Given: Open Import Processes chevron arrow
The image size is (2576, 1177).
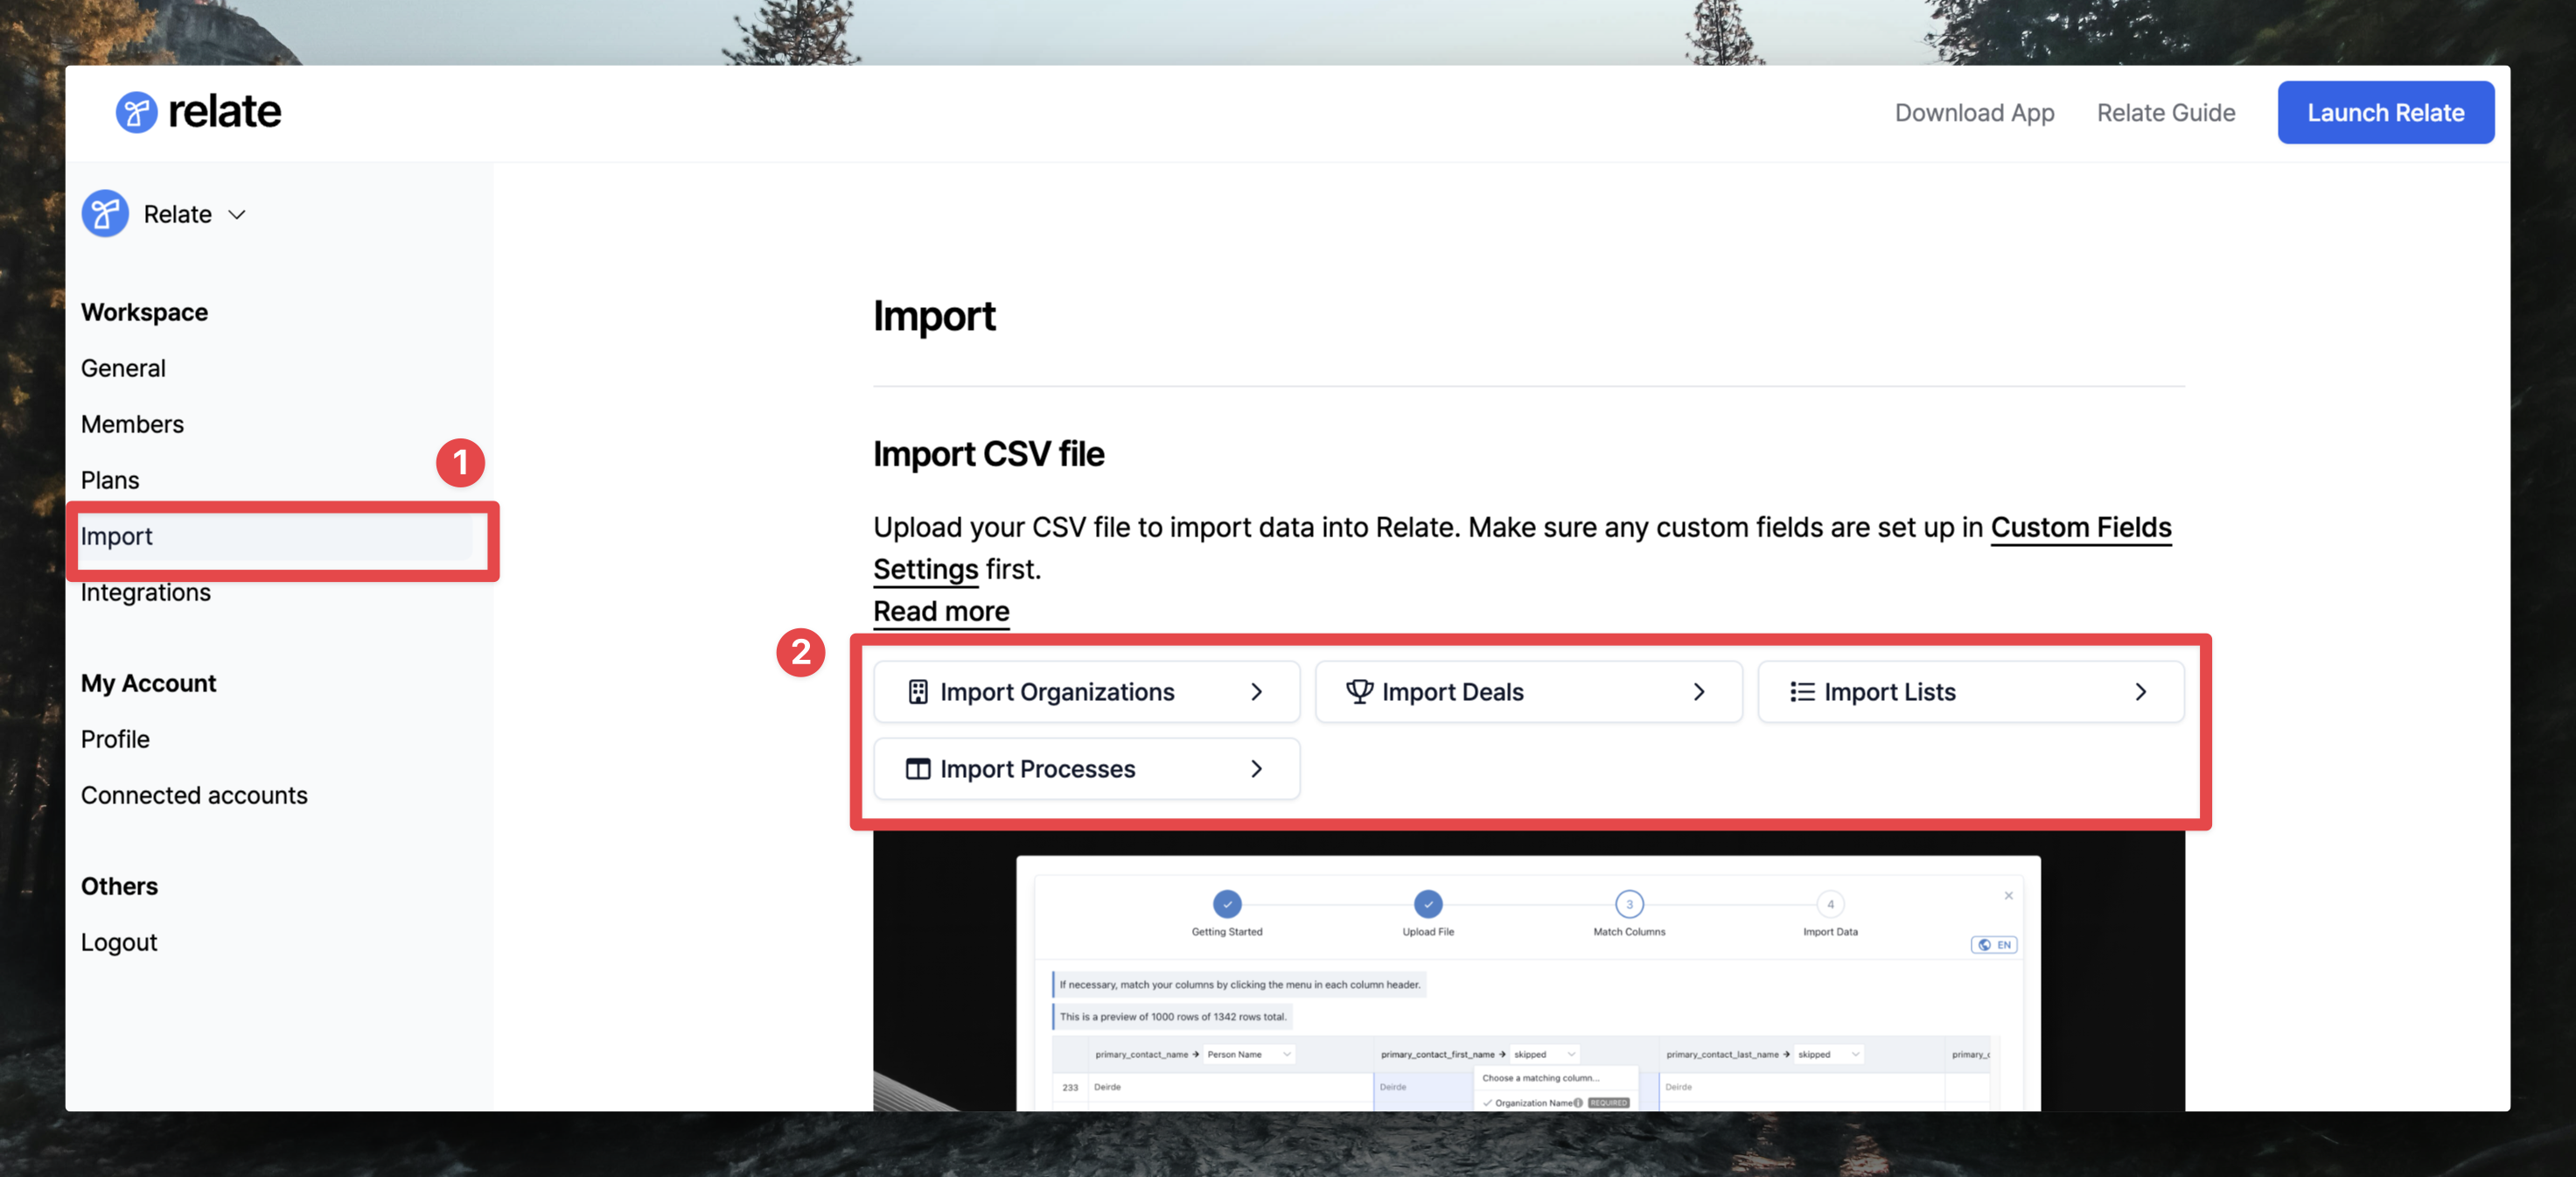Looking at the screenshot, I should pos(1256,768).
